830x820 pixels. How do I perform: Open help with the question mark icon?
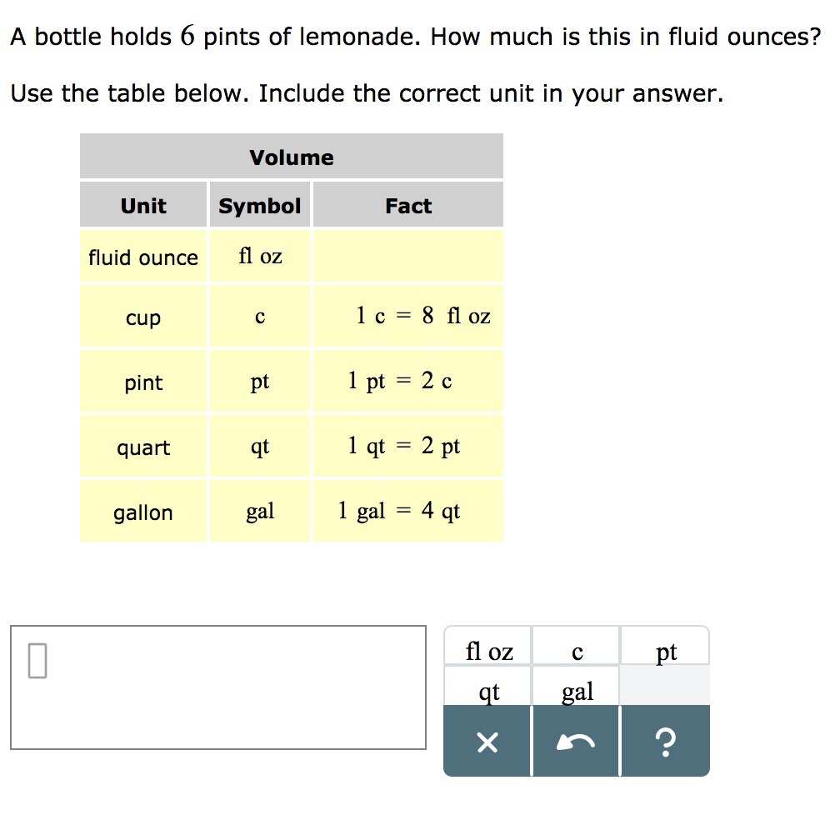(665, 742)
